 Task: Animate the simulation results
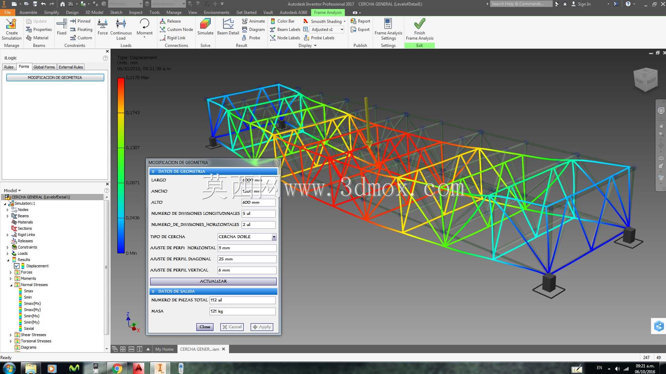[253, 21]
